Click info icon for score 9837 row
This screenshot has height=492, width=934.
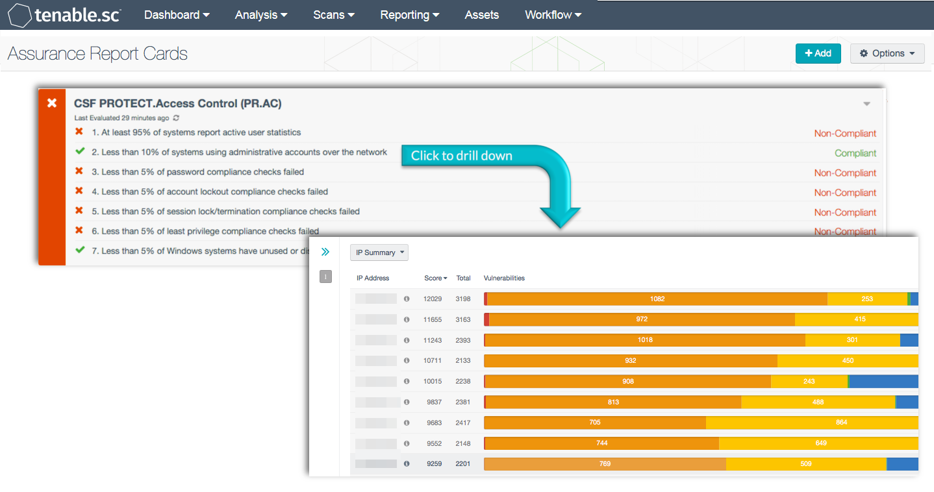[407, 402]
